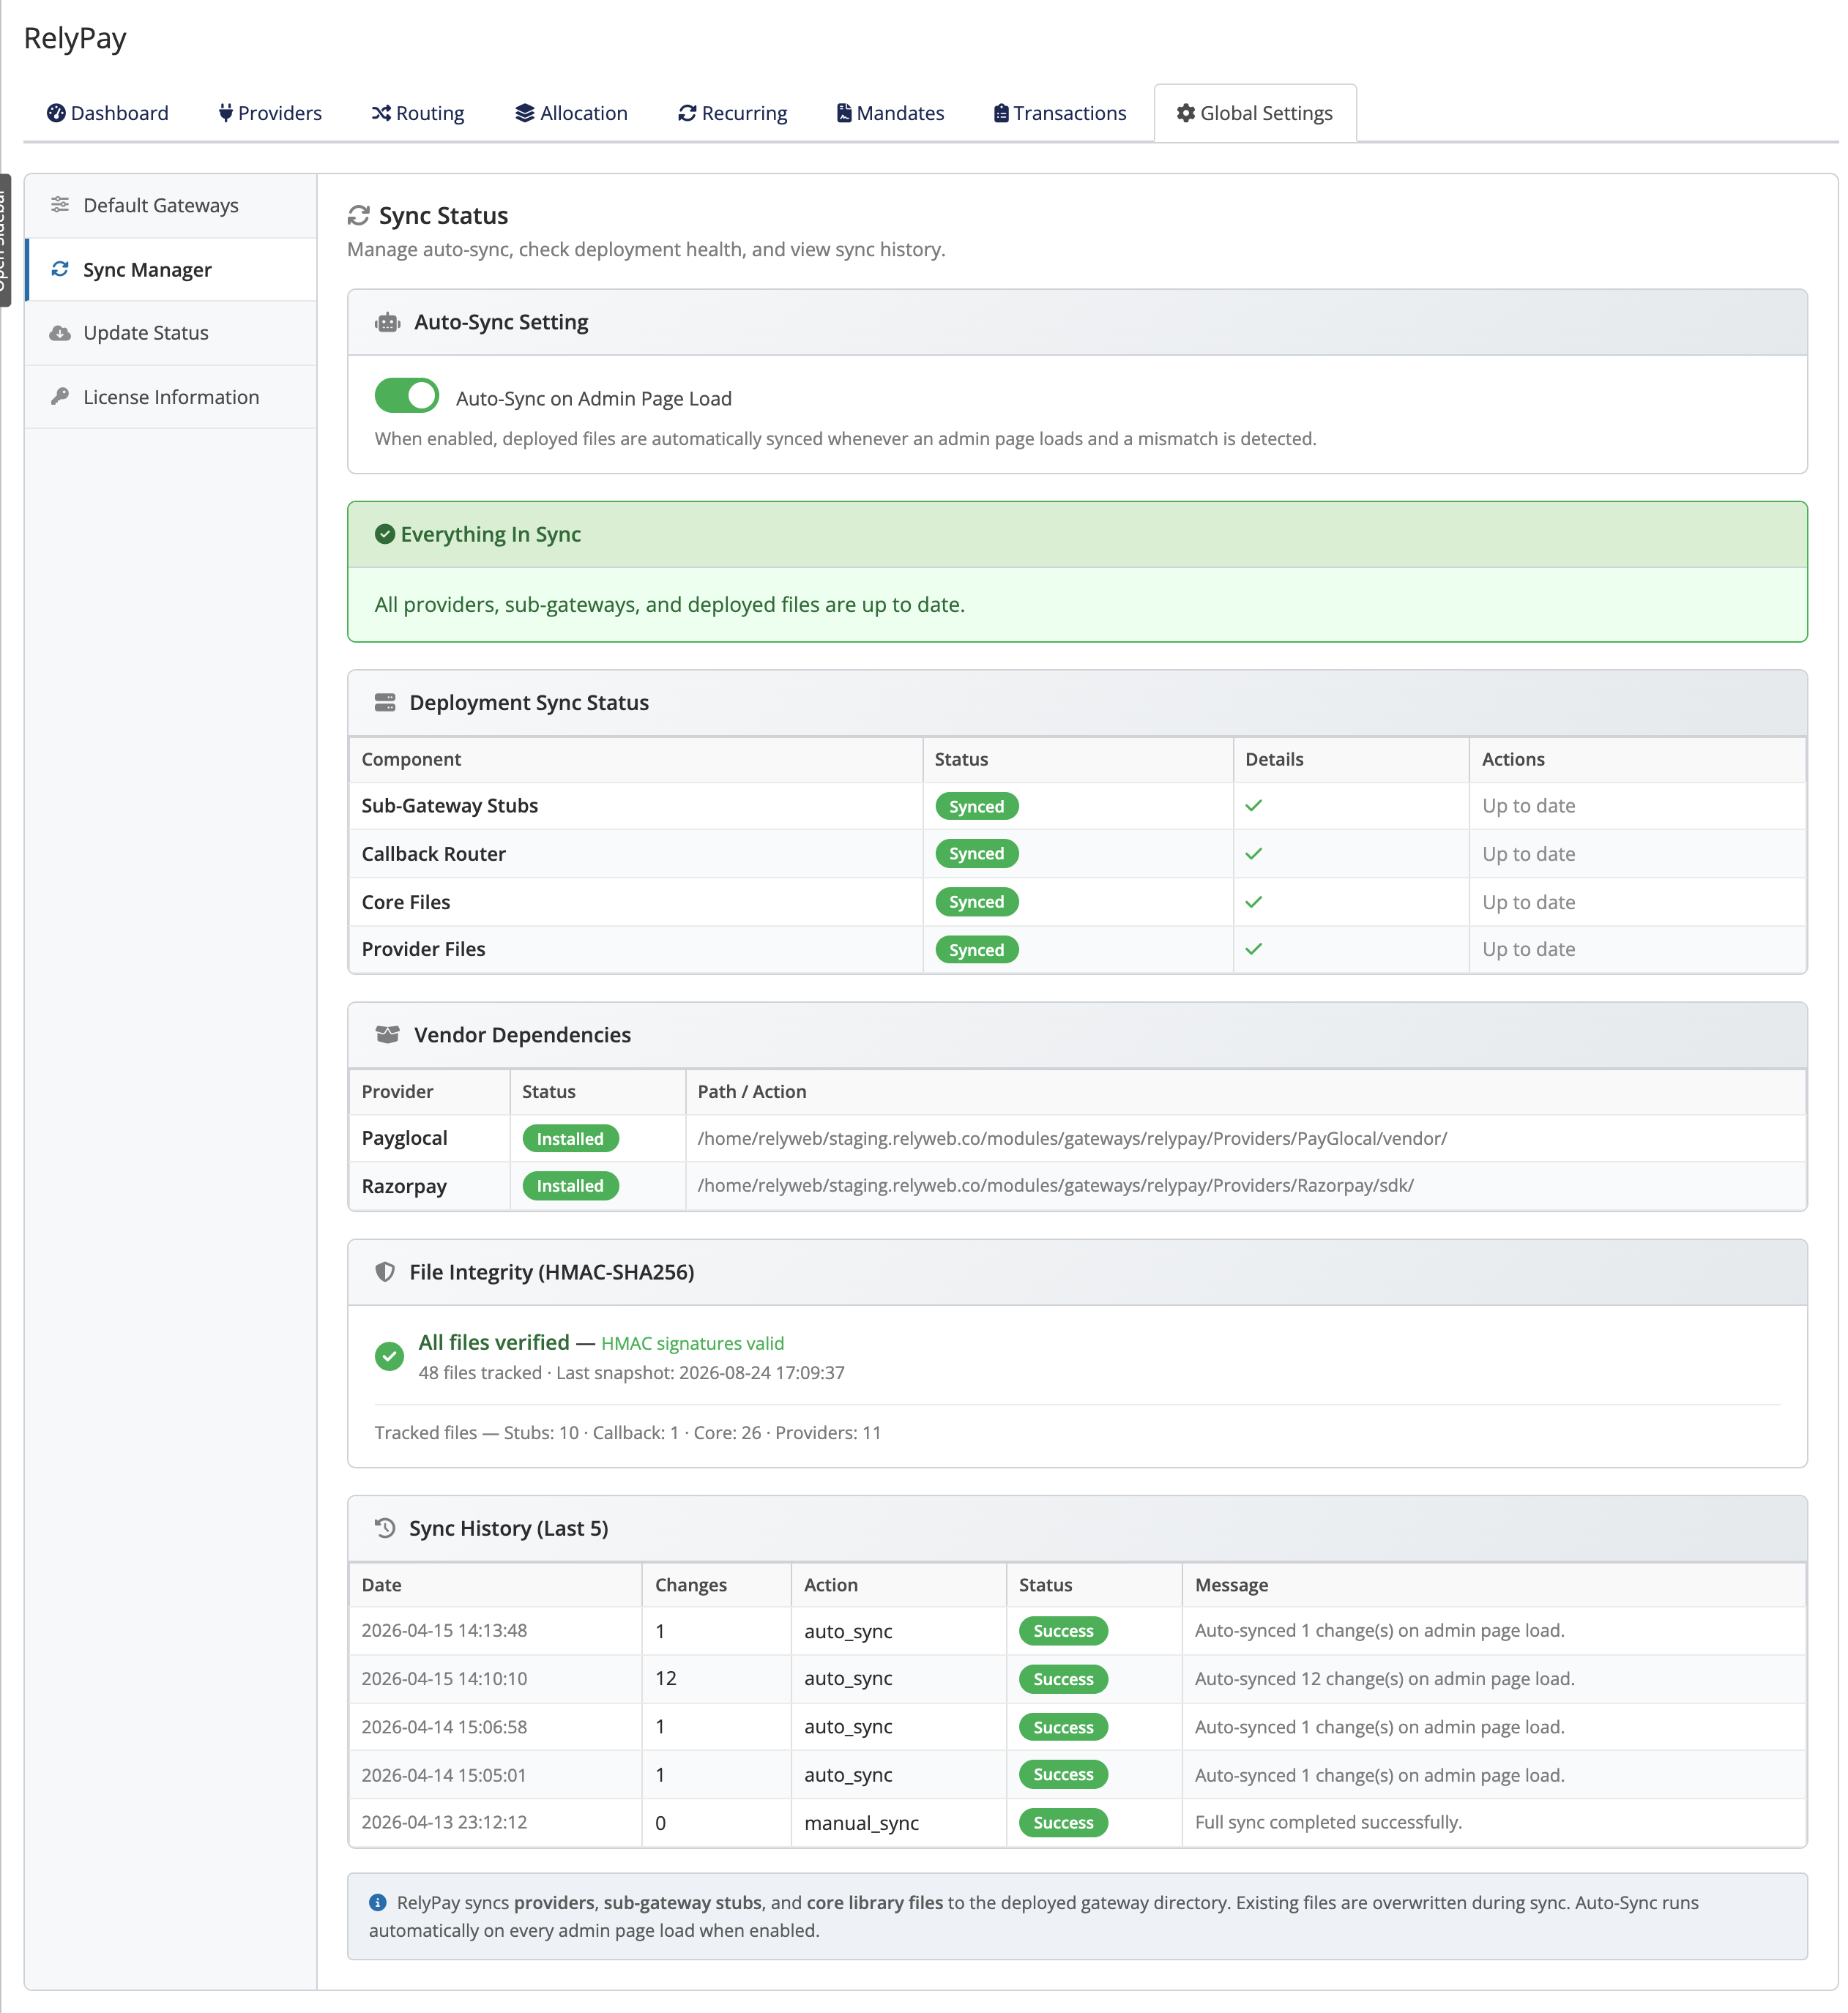Image resolution: width=1848 pixels, height=2013 pixels.
Task: Open Update Status in the sidebar
Action: pos(171,333)
